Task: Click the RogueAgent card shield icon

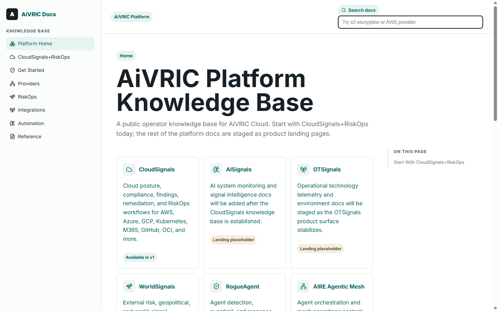Action: [216, 286]
